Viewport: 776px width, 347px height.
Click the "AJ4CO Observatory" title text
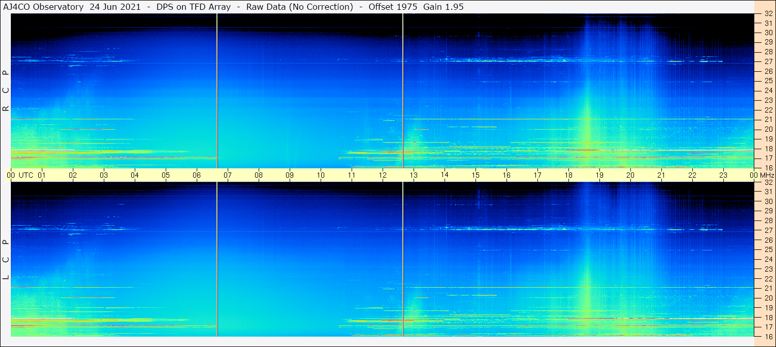pos(43,7)
